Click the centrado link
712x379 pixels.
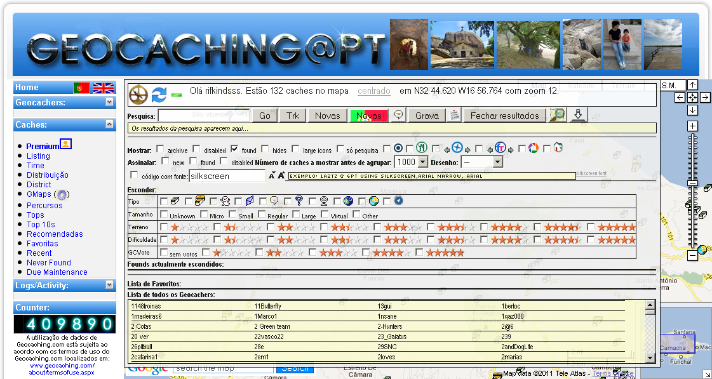click(x=374, y=91)
